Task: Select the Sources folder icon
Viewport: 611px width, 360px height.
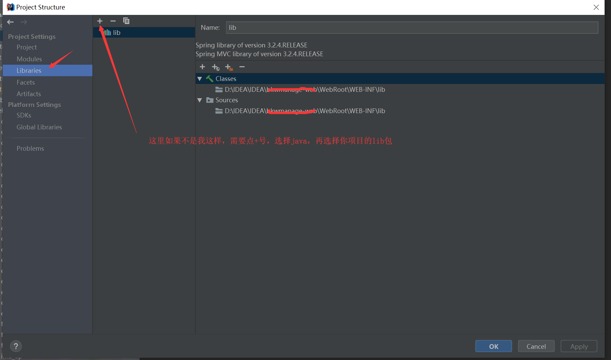Action: 210,100
